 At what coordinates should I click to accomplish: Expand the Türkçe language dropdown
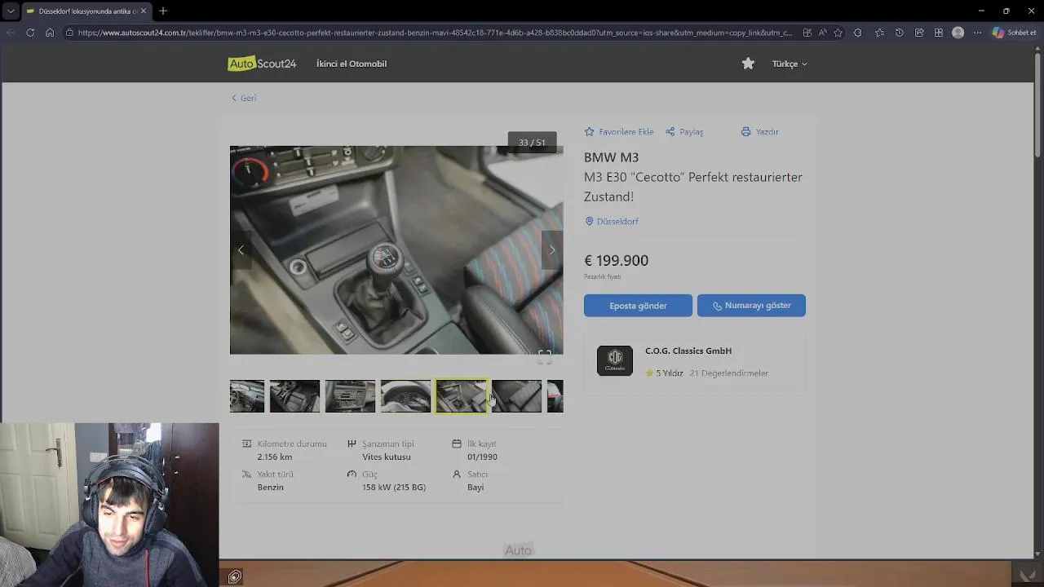790,64
